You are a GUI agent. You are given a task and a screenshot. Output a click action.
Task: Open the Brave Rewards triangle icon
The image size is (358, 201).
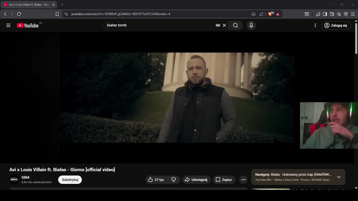(x=278, y=14)
